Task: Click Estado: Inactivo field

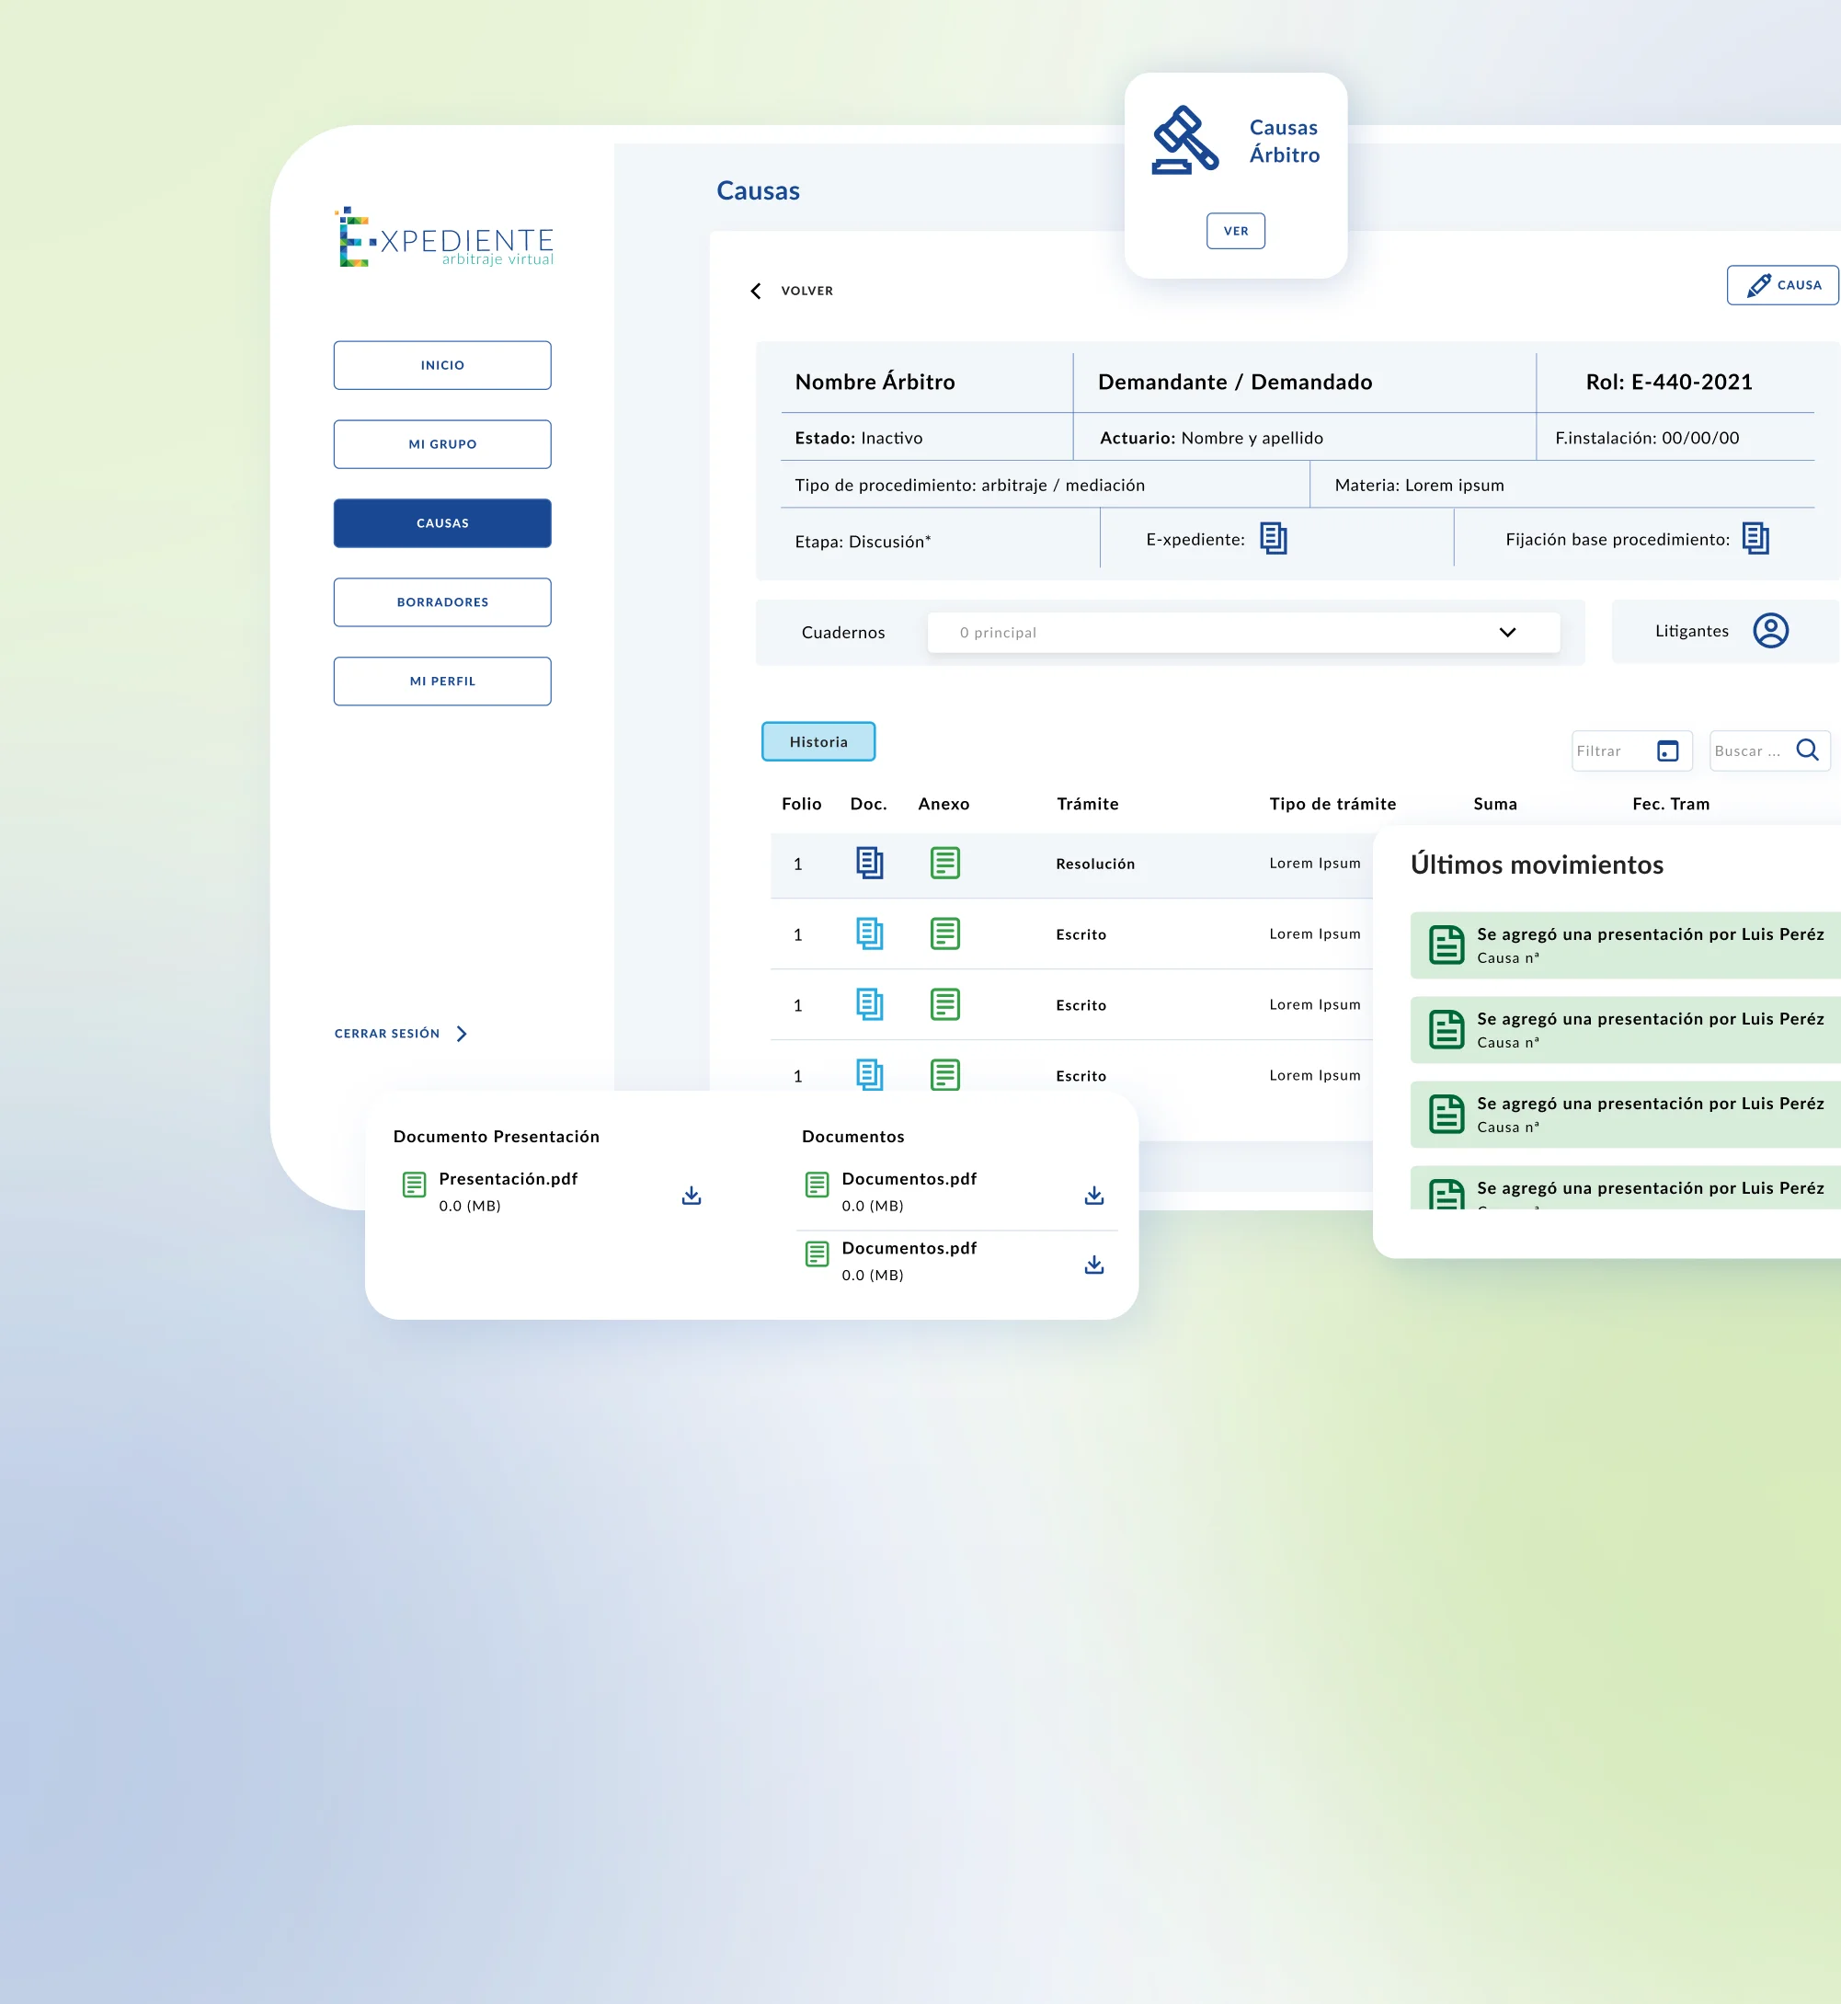Action: point(859,438)
